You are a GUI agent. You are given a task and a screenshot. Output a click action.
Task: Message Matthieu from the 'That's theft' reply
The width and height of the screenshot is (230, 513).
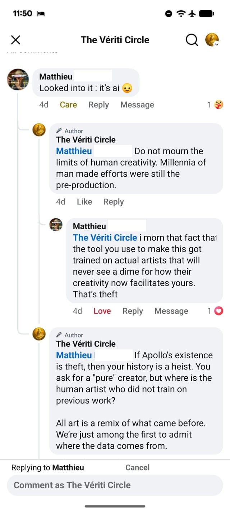point(171,311)
